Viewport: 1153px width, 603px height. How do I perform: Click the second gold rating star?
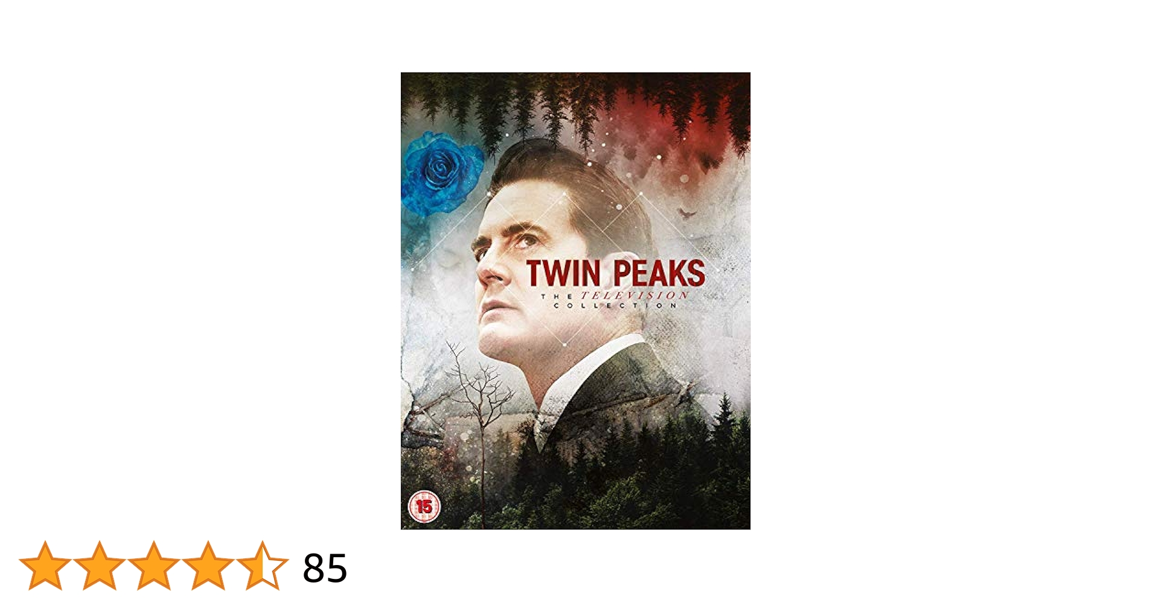coord(100,566)
